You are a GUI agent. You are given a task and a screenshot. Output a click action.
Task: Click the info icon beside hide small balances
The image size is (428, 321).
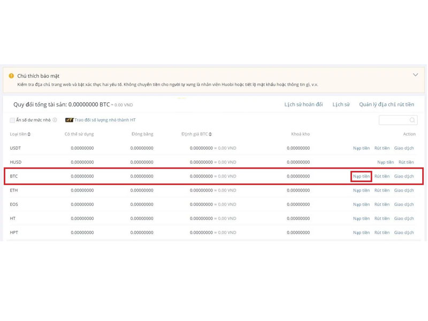[x=55, y=120]
